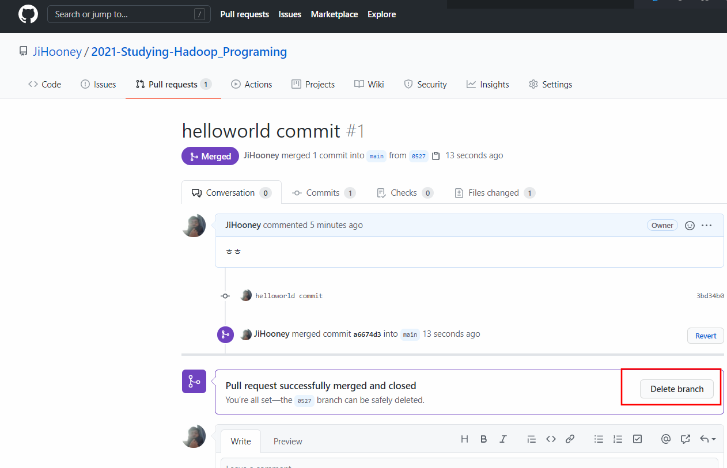
Task: Reference an issue with the cross-reference icon
Action: 685,439
